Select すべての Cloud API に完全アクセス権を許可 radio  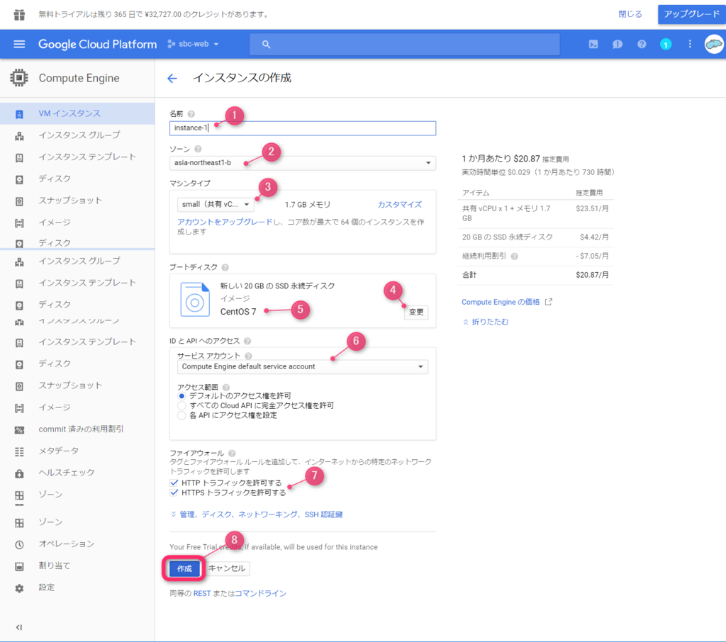tap(181, 404)
